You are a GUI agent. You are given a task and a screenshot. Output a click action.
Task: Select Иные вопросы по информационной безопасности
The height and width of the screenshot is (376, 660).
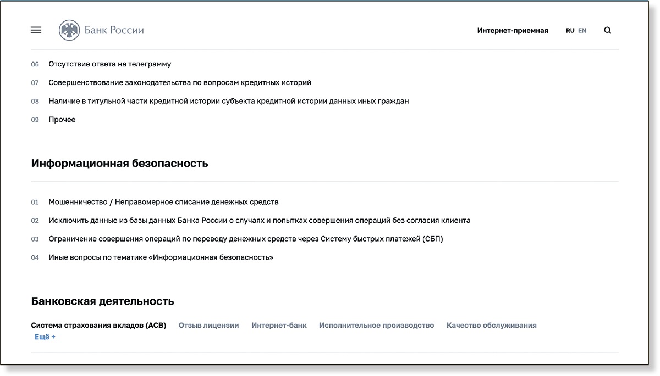pos(161,257)
